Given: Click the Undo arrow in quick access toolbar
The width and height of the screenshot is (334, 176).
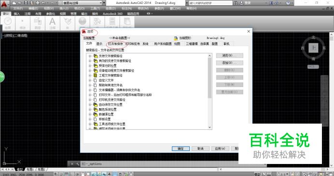Looking at the screenshot, I should (43, 3).
